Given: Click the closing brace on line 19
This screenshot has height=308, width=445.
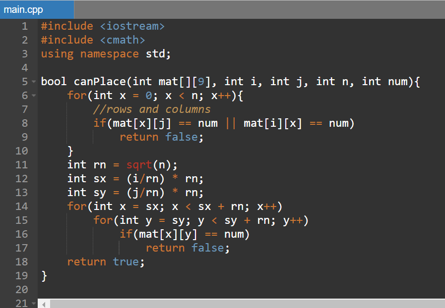Looking at the screenshot, I should click(44, 276).
